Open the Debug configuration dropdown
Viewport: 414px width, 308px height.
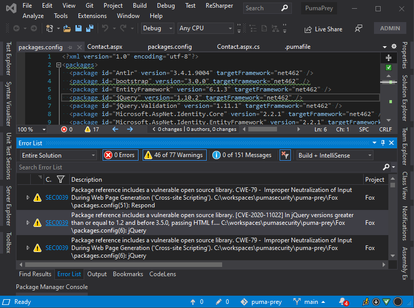coord(157,28)
